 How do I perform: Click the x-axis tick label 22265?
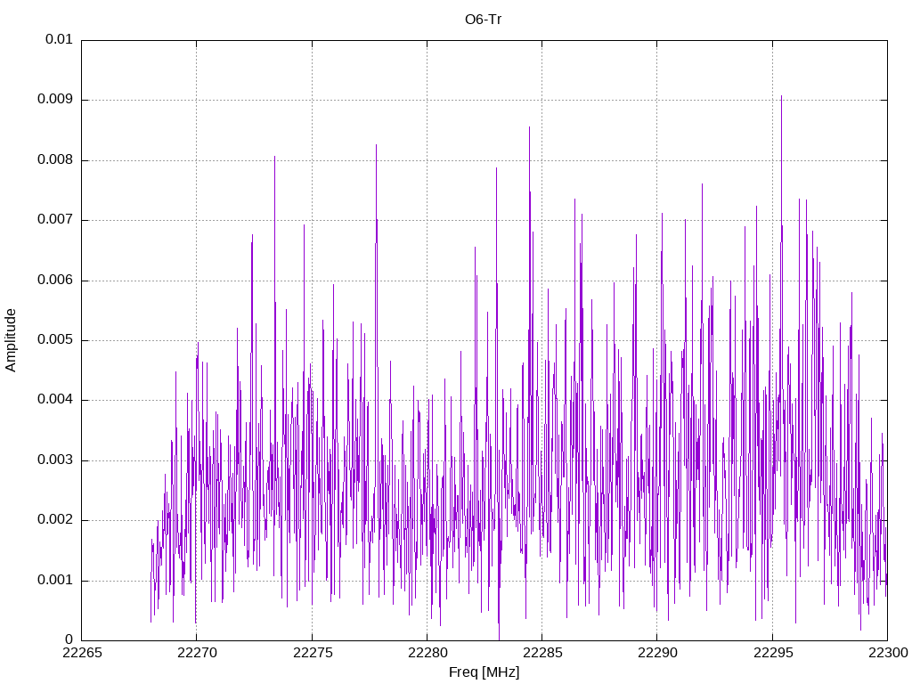(82, 653)
